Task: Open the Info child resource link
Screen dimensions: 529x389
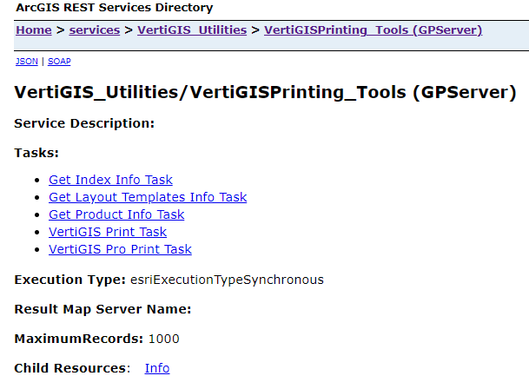Action: point(157,368)
